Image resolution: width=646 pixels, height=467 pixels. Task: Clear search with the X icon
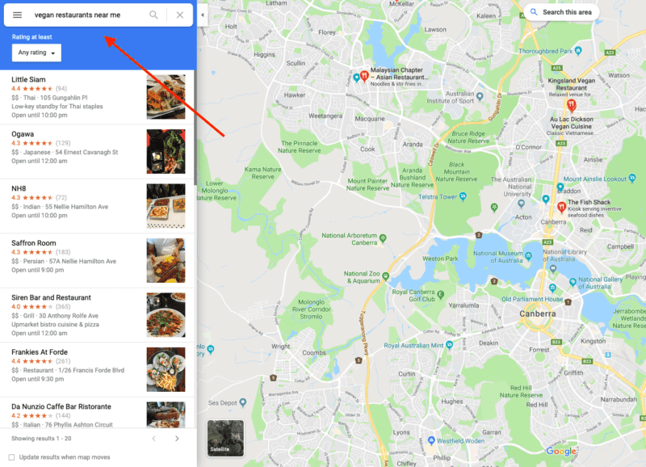(x=179, y=15)
